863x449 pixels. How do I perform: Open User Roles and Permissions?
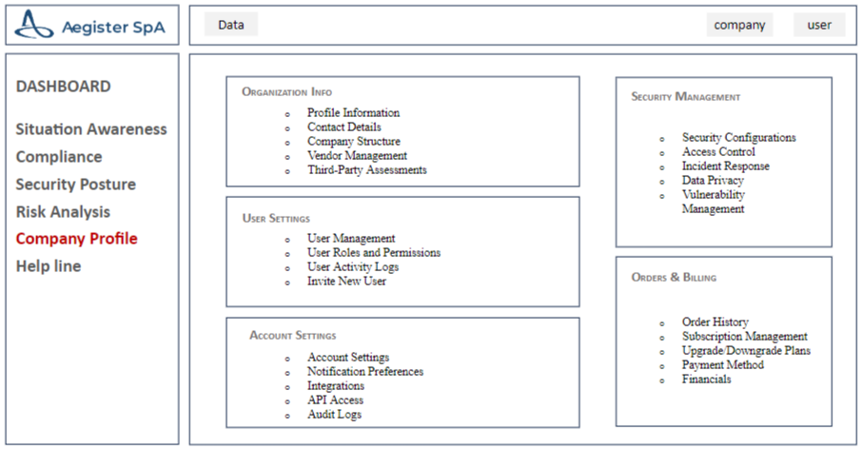point(373,253)
